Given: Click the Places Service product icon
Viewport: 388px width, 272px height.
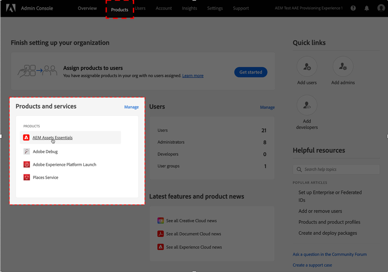Looking at the screenshot, I should (x=26, y=177).
